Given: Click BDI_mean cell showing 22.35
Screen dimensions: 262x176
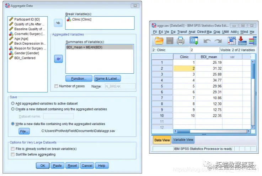Looking at the screenshot, I should (x=209, y=115).
